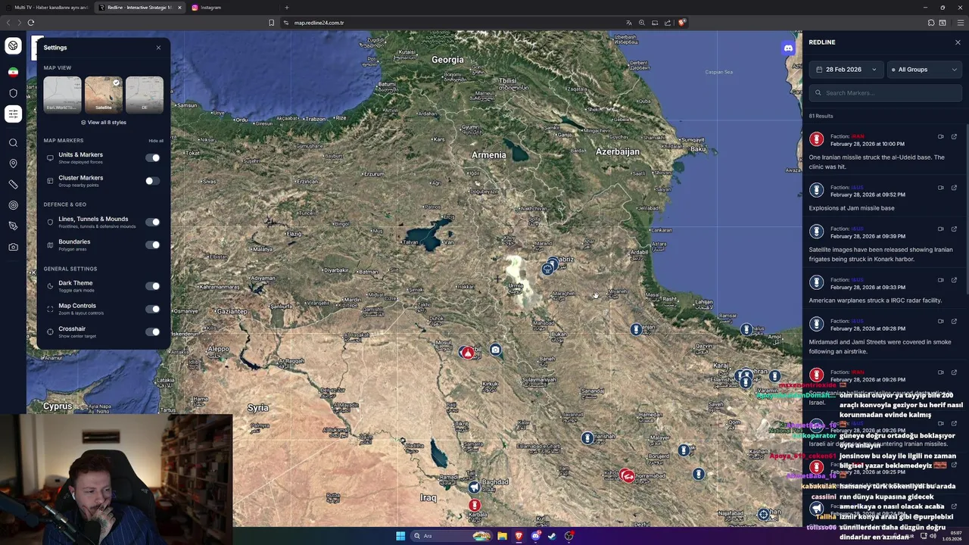Click video icon on the 10:00 PM entry
This screenshot has height=545, width=969.
[941, 137]
